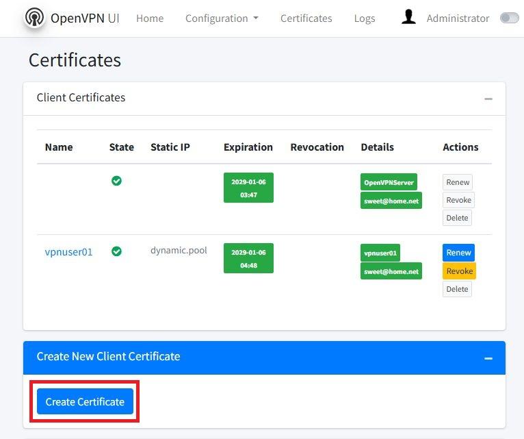Click the Administrator account label

click(x=458, y=18)
